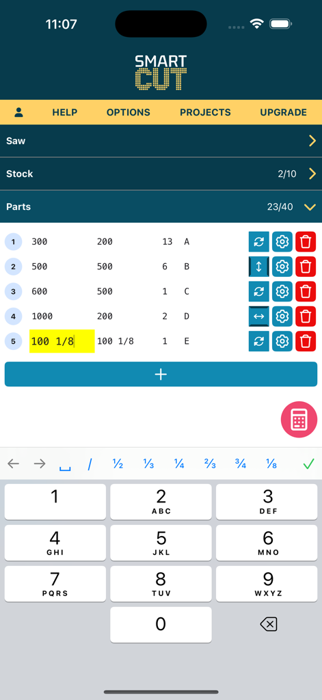
Task: Open settings gear for part D
Action: (282, 317)
